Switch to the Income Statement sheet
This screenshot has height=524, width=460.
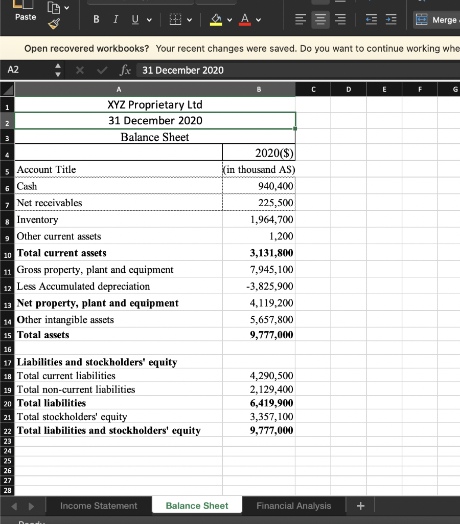(99, 506)
